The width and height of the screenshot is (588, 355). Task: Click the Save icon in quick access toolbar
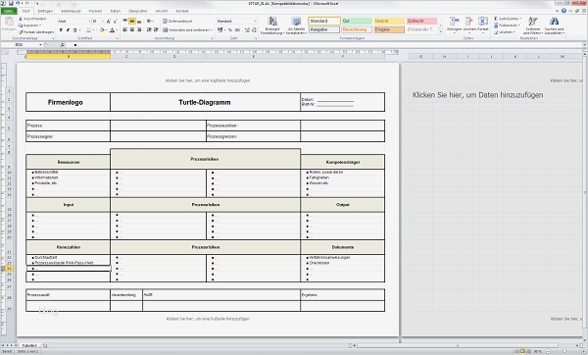coord(11,3)
